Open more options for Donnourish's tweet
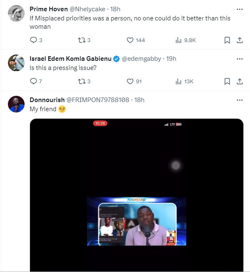Image resolution: width=250 pixels, height=272 pixels. [240, 100]
